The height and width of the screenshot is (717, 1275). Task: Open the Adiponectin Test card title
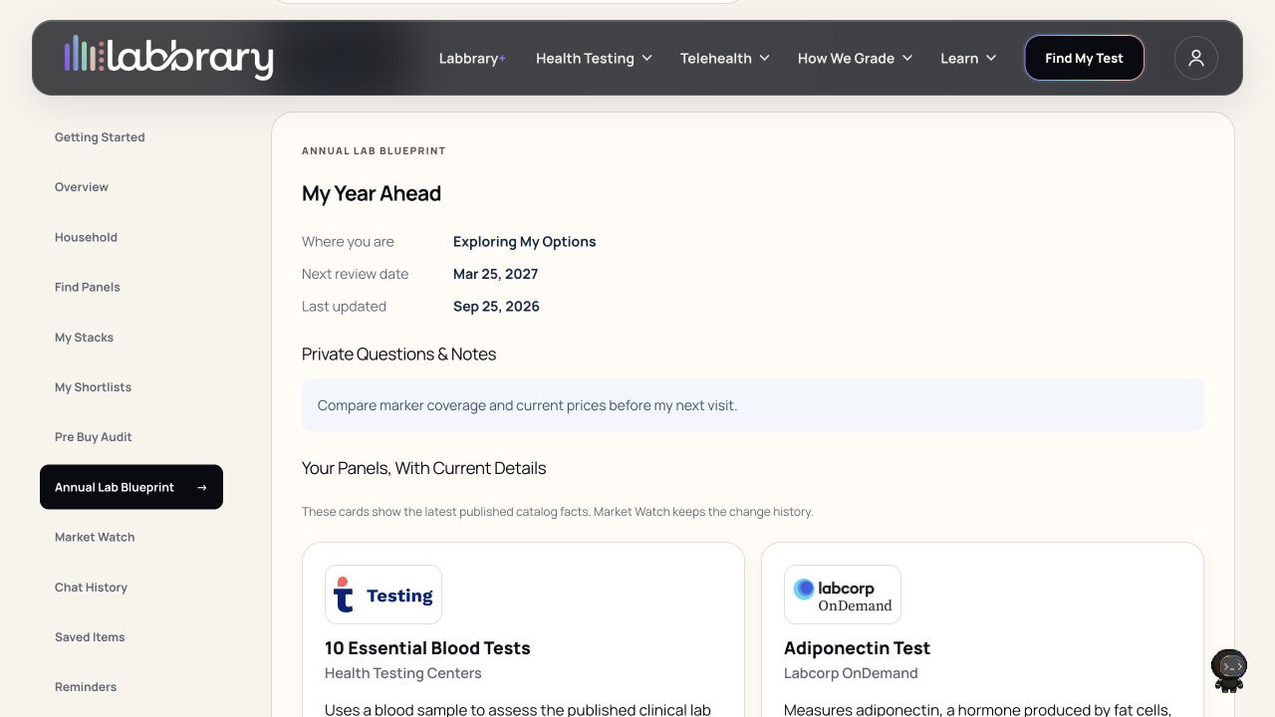[x=857, y=648]
